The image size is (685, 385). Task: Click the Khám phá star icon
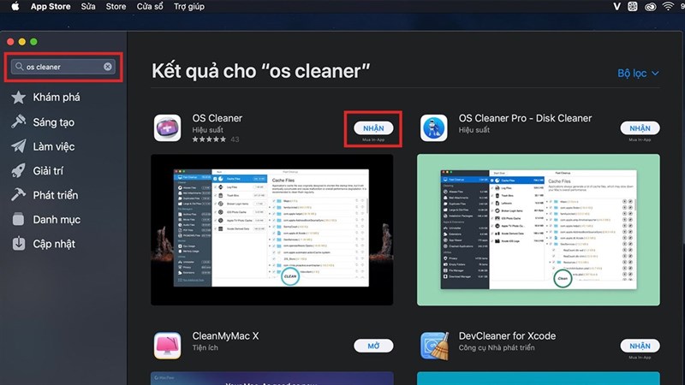point(18,98)
